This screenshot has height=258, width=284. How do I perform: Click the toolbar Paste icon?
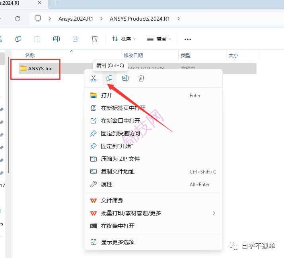coord(37,39)
